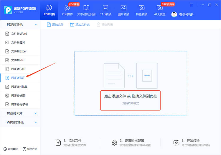This screenshot has width=221, height=155.
Task: Click the step 2 设置输出配置 gear icon
Action: click(114, 143)
